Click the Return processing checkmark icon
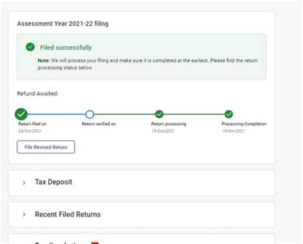Viewport: 303px width, 244px height. coord(159,114)
